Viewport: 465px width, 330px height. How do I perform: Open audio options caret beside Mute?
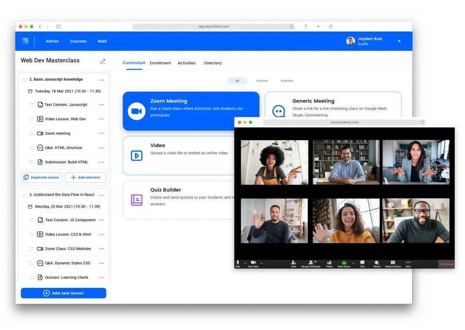coord(245,263)
